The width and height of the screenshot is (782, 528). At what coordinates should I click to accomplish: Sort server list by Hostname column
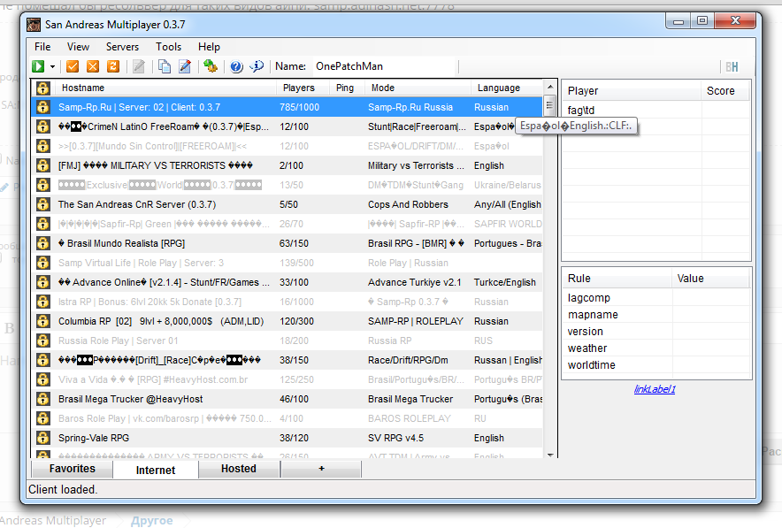tap(165, 88)
